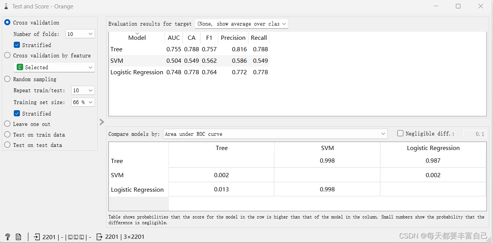Click Logistic Regression precision 0.772
493x243 pixels.
click(x=239, y=72)
